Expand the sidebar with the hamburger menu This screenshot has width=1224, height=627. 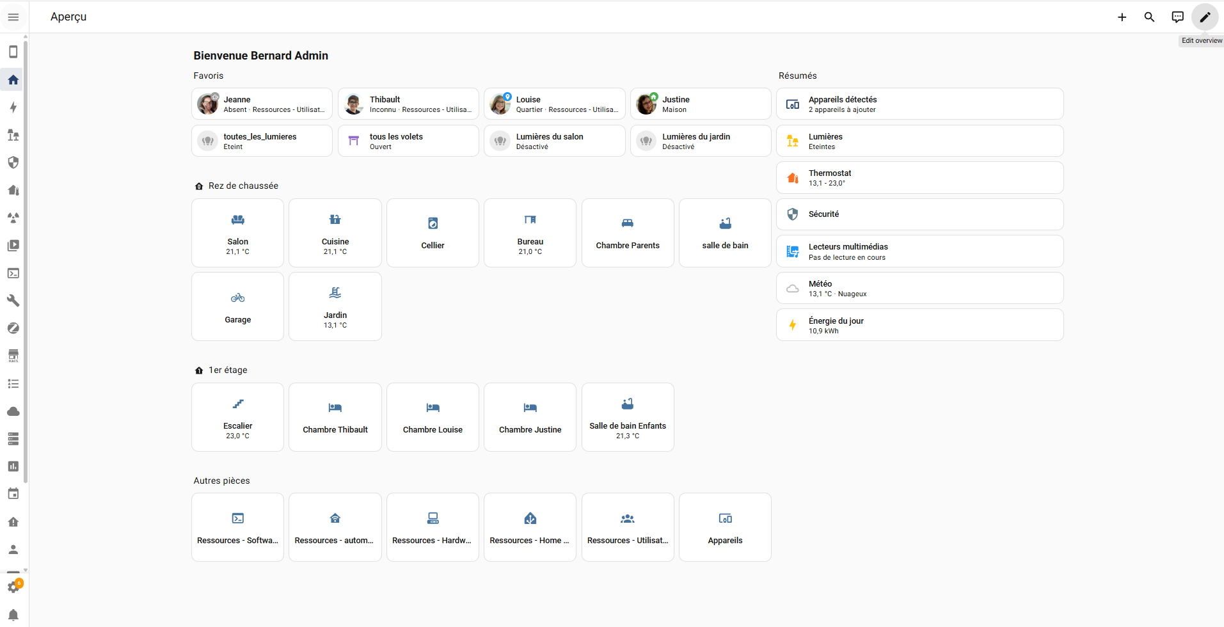(13, 17)
